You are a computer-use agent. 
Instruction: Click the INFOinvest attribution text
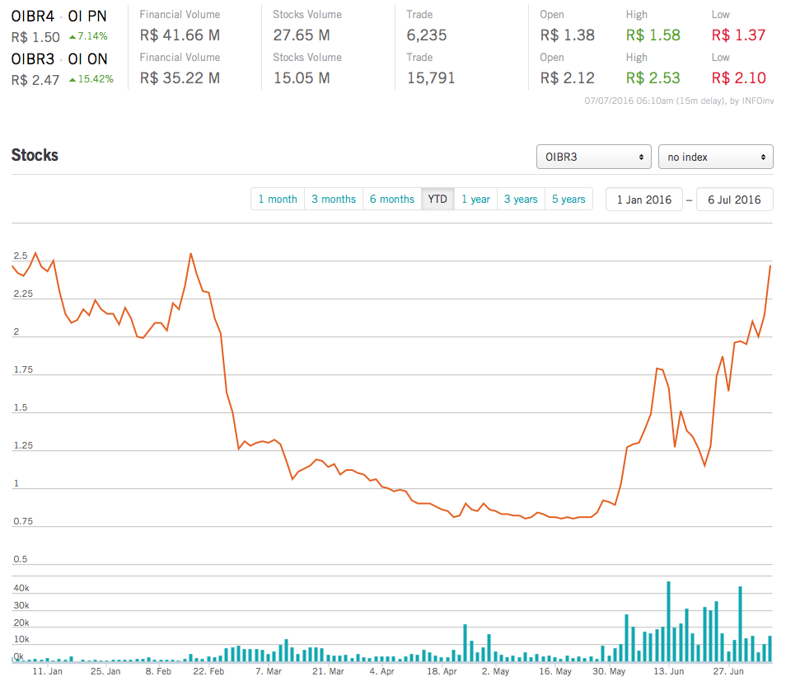[758, 101]
